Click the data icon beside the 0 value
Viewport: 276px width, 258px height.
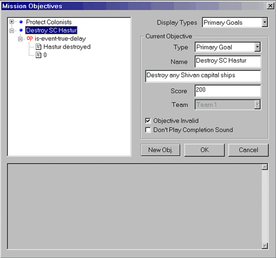click(38, 55)
